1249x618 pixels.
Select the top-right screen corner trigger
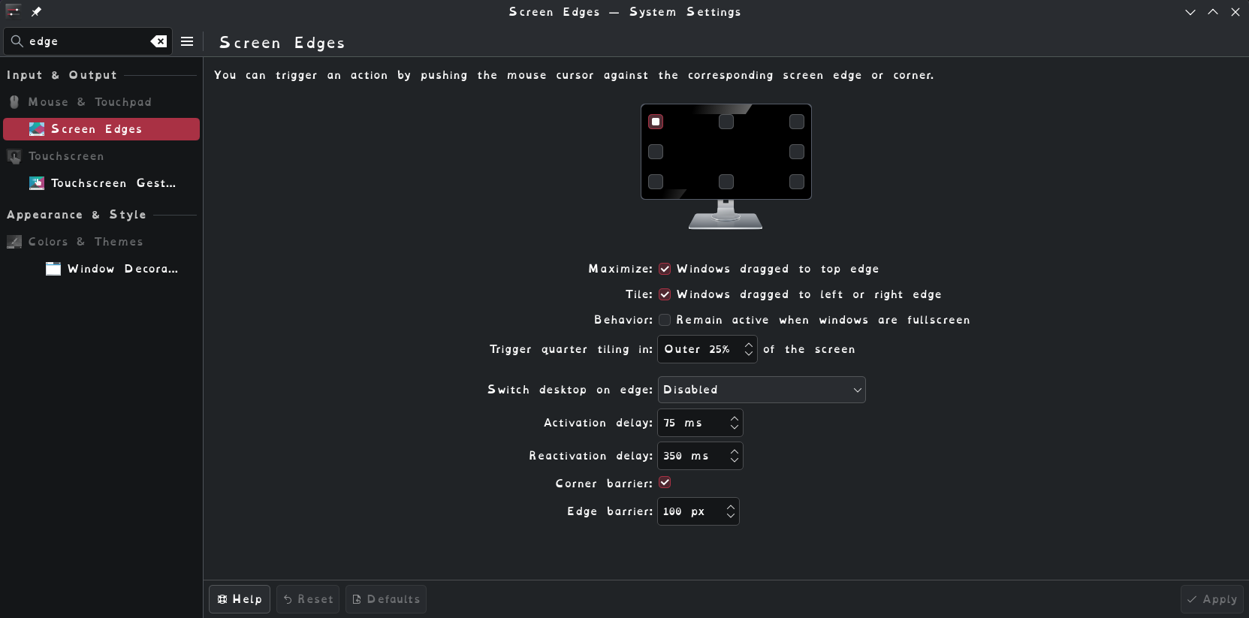pos(797,122)
